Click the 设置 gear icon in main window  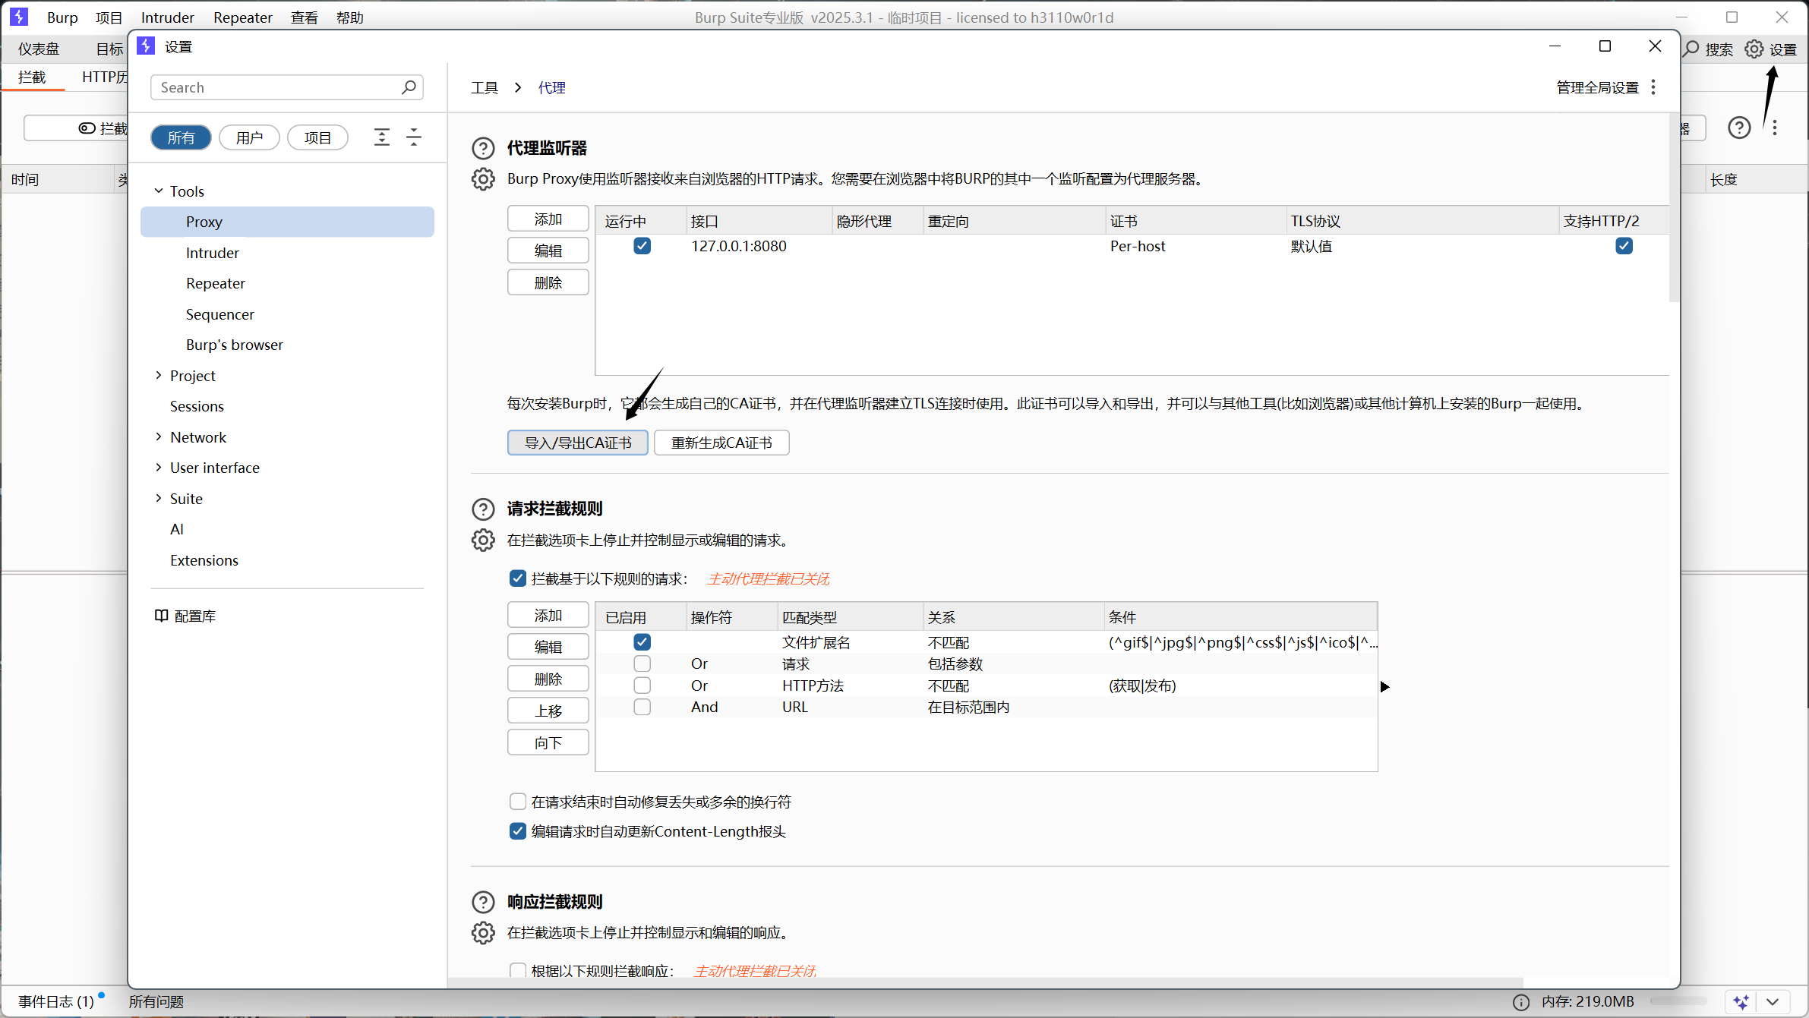(x=1754, y=49)
